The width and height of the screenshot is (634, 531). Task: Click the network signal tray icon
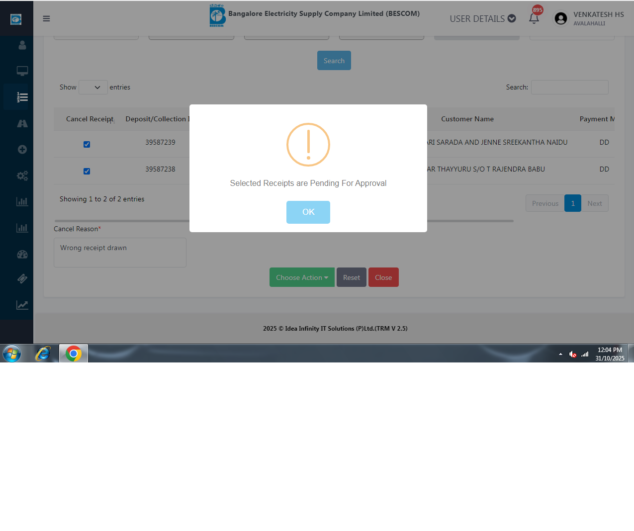pyautogui.click(x=585, y=354)
